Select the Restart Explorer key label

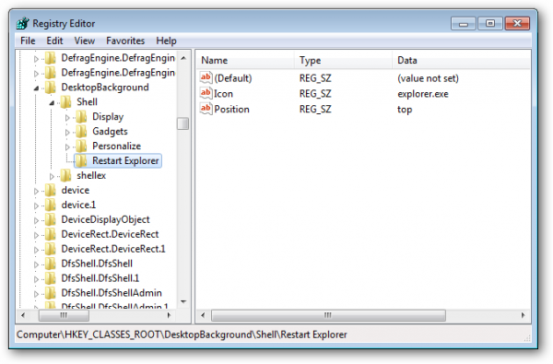coord(125,161)
